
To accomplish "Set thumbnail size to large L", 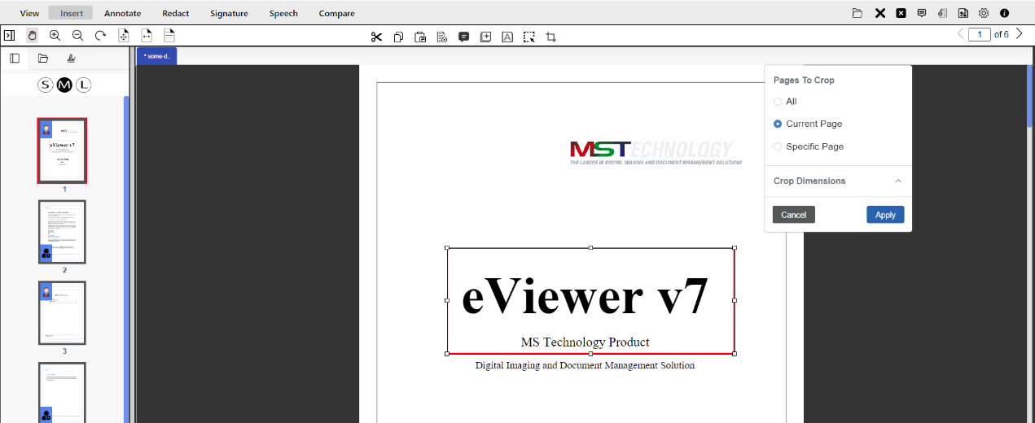I will click(84, 85).
